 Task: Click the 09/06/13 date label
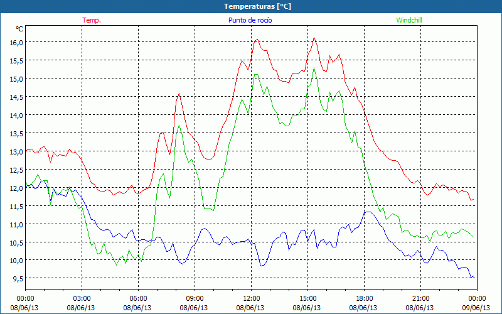[476, 308]
